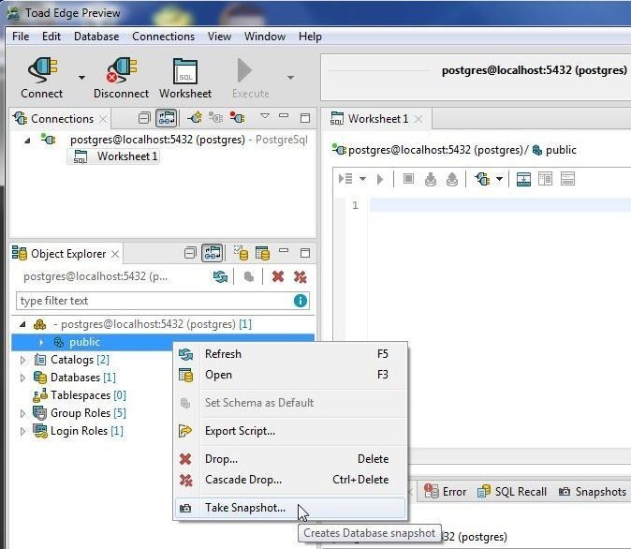
Task: Click the stop execution square icon
Action: pos(408,178)
